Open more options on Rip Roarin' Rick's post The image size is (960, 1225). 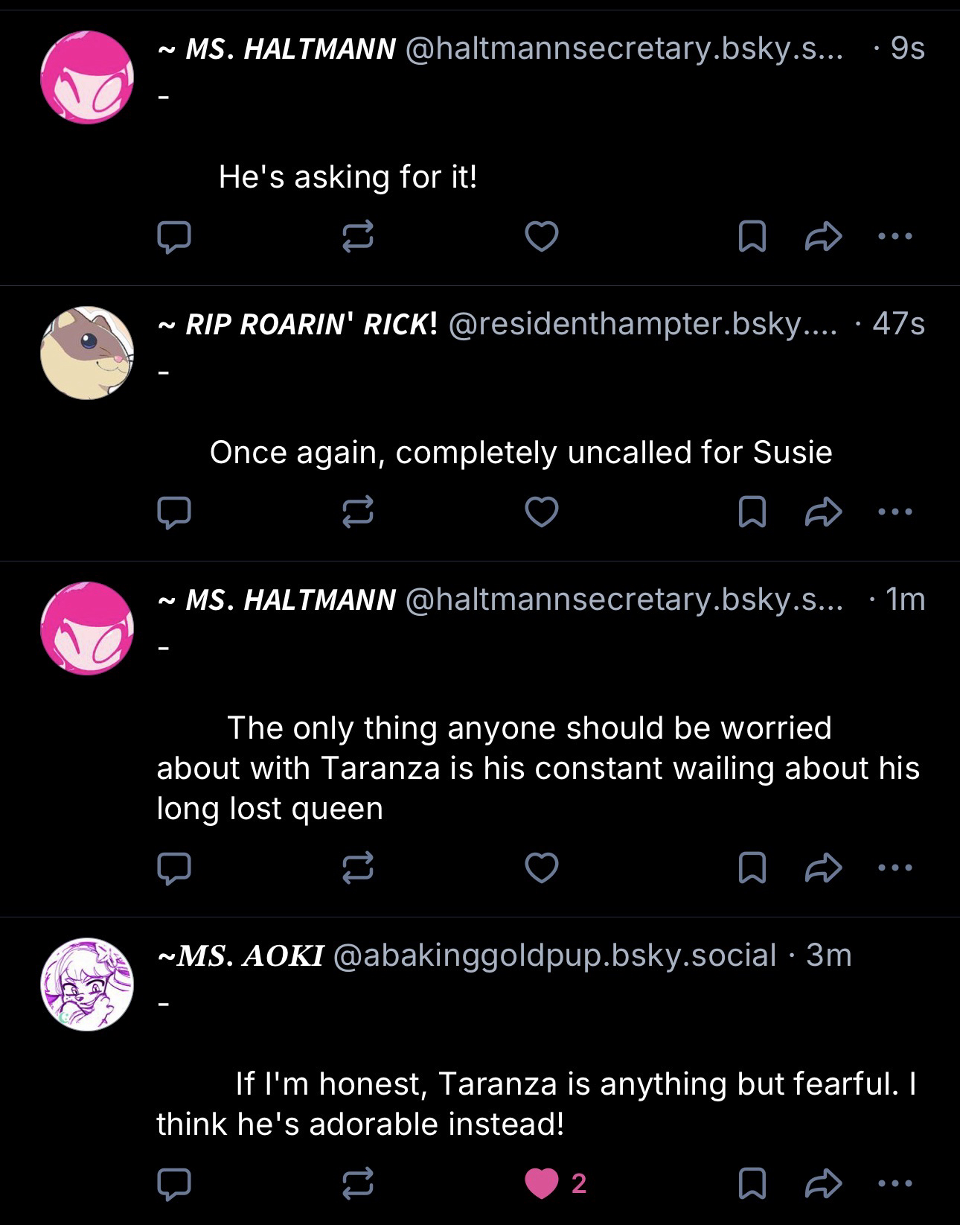click(894, 512)
